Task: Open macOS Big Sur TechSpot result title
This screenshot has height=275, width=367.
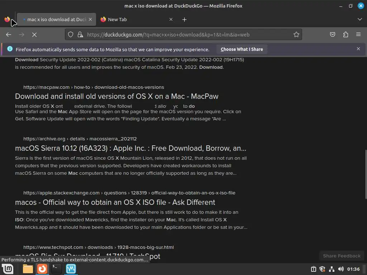Action: pyautogui.click(x=87, y=256)
